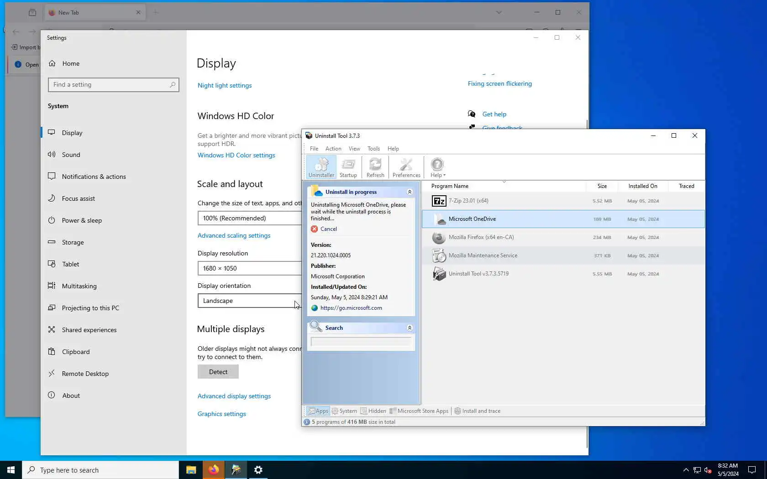Click the Help toolbar icon with question mark

point(437,167)
